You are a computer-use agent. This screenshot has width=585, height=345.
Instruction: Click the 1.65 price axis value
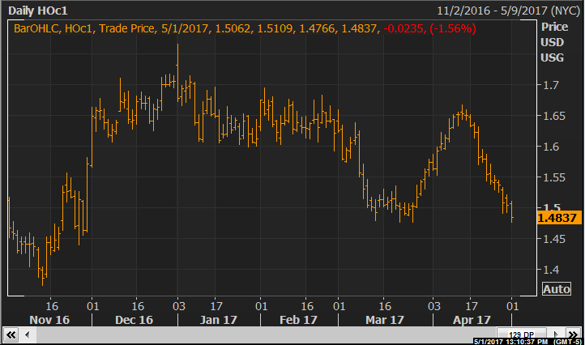pyautogui.click(x=554, y=116)
